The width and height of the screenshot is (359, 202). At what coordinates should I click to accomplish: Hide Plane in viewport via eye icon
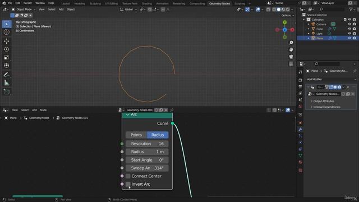point(349,38)
